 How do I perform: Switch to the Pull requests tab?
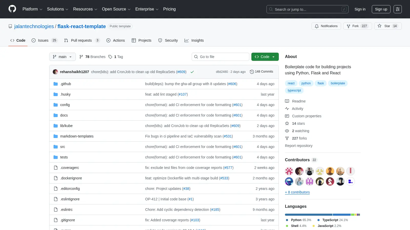(82, 40)
